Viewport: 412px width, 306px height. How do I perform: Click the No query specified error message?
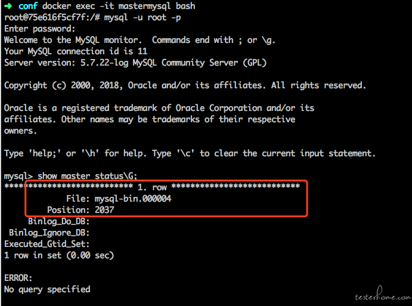pyautogui.click(x=47, y=289)
